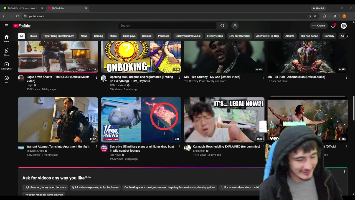
Task: Open the Midwest Crime channel name link
Action: 35,151
